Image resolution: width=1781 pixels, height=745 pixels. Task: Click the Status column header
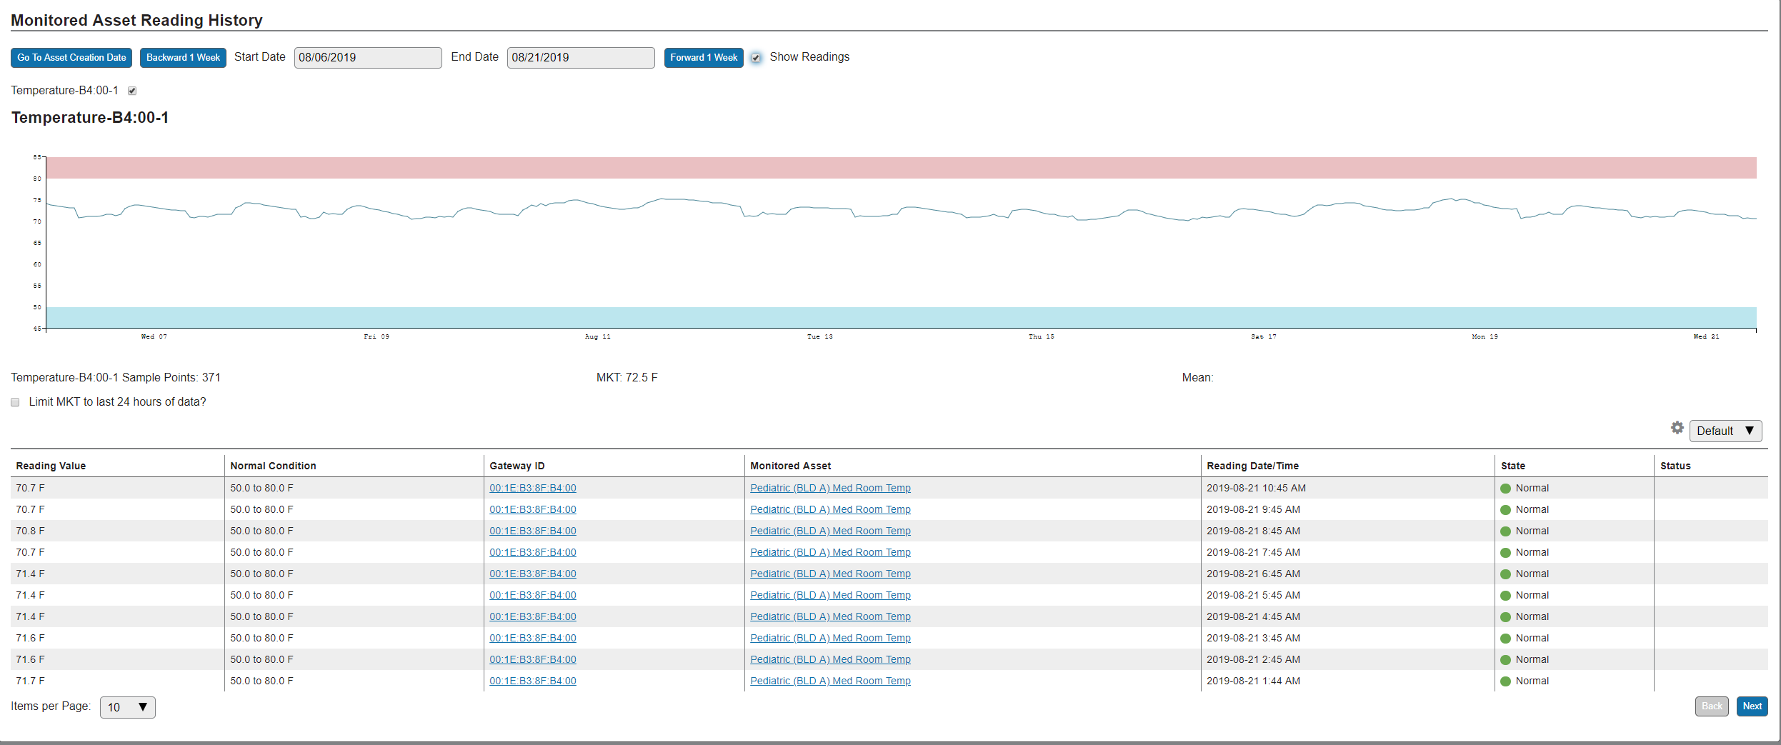click(x=1675, y=466)
